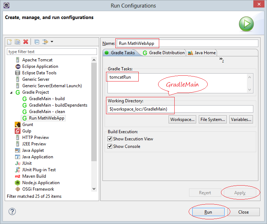267x224 pixels.
Task: Click the New launch configuration icon
Action: coord(10,42)
